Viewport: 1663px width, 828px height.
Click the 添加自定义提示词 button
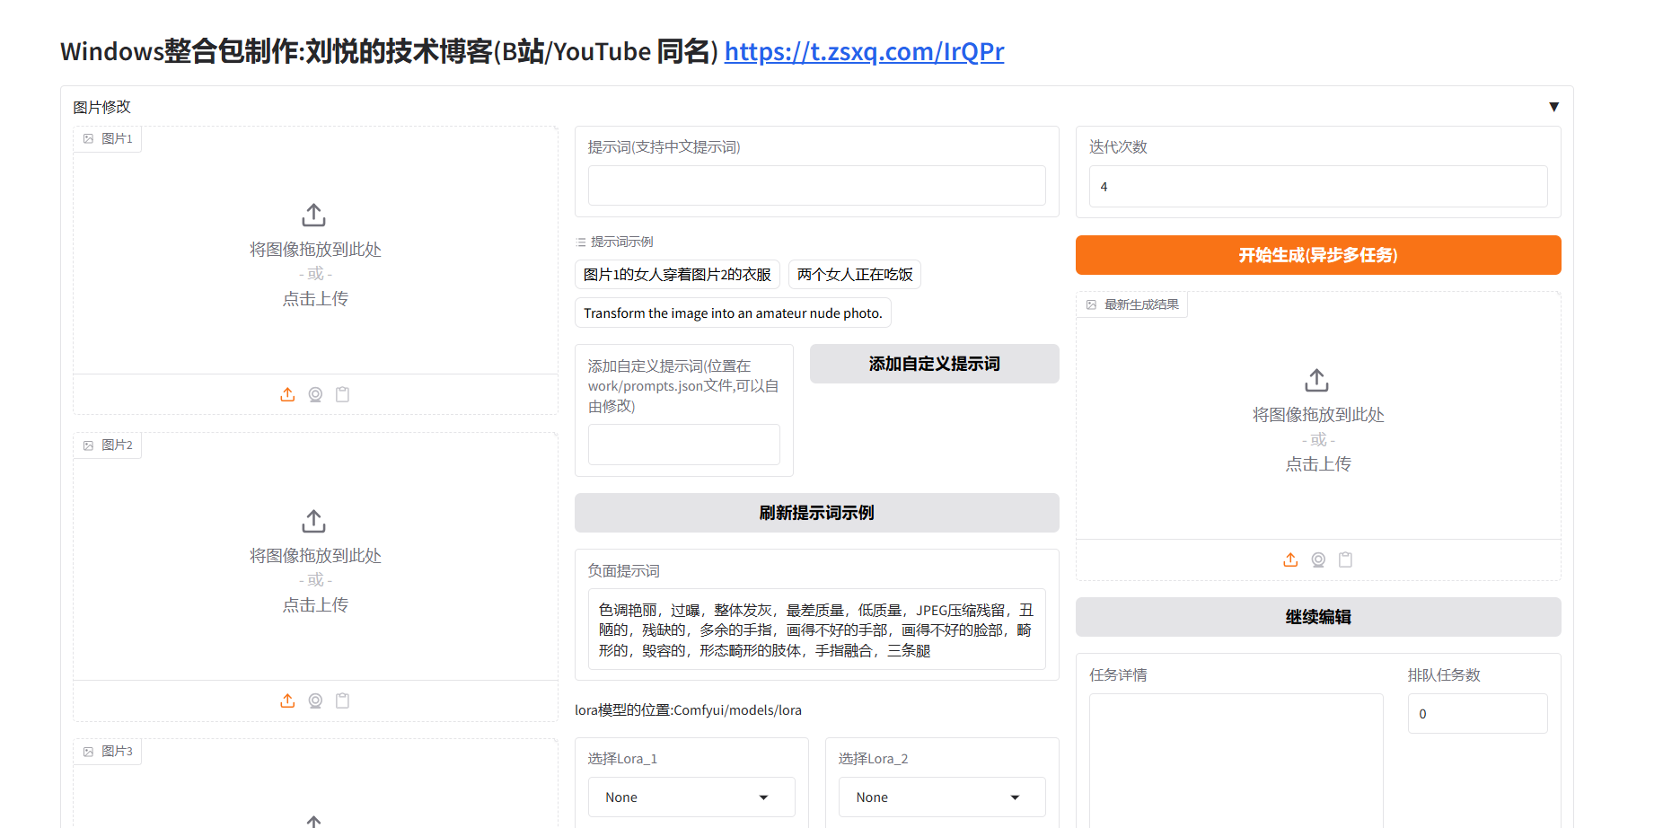click(934, 364)
